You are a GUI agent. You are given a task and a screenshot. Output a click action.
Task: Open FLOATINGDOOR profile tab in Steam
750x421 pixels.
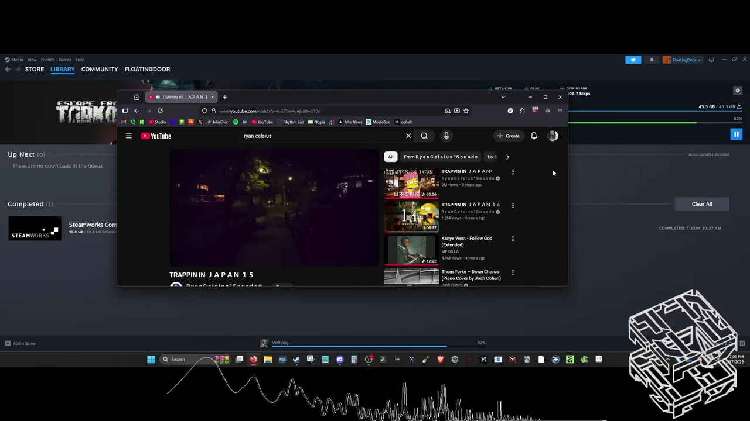[x=147, y=69]
